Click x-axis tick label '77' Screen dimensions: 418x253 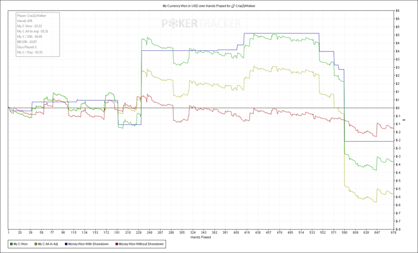point(53,233)
